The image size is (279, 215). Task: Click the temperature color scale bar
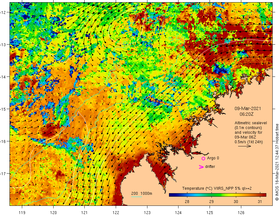click(217, 195)
